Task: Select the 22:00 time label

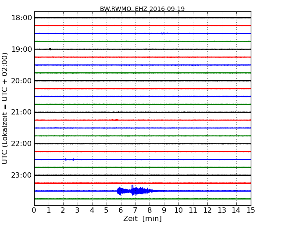Action: pyautogui.click(x=21, y=144)
